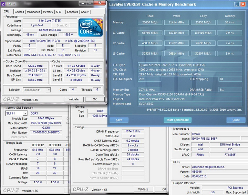The width and height of the screenshot is (248, 195).
Task: Save the EVEREST benchmark results
Action: coord(119,120)
